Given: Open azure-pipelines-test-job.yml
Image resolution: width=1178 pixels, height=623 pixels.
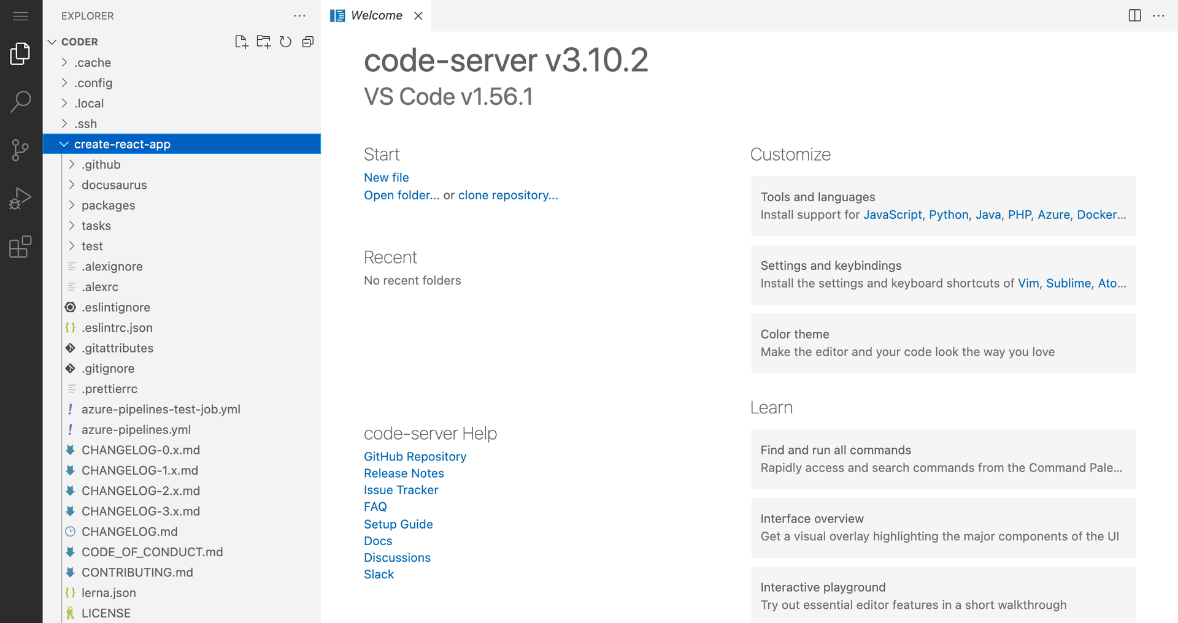Looking at the screenshot, I should pos(182,409).
